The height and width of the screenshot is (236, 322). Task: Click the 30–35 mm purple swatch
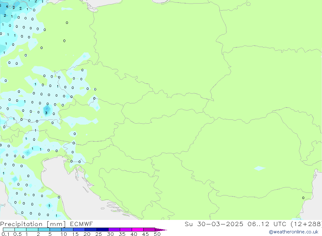coord(114,230)
